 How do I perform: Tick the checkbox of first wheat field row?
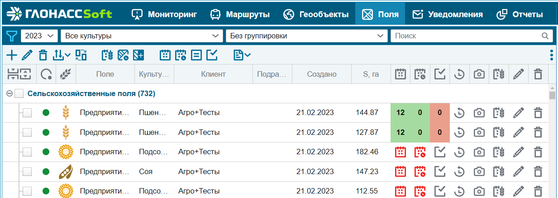tap(27, 113)
